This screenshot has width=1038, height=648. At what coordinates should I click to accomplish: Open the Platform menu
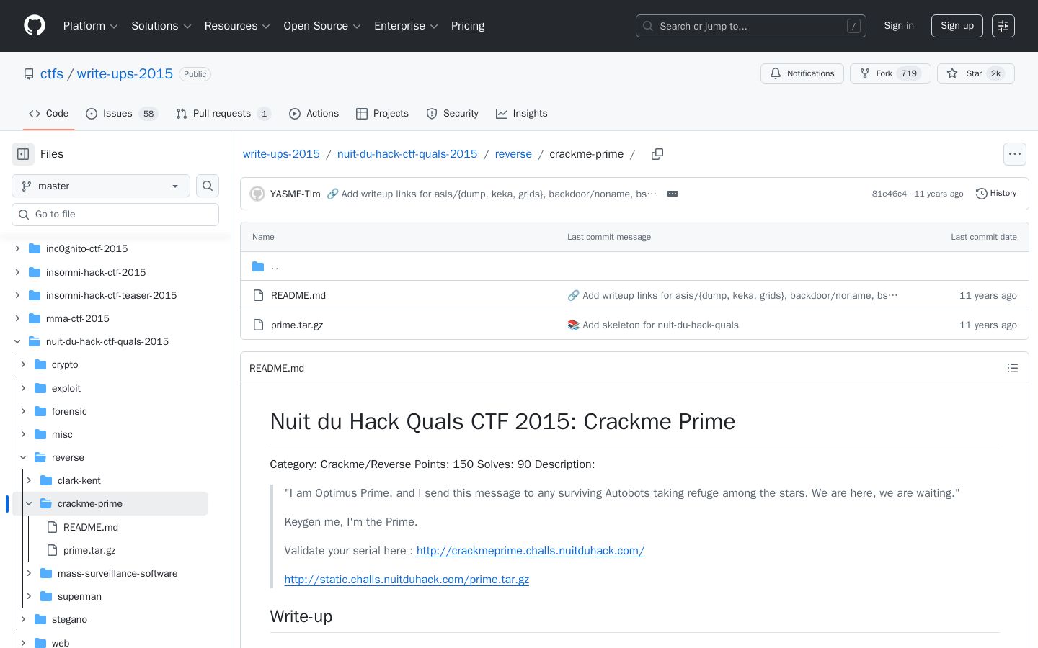[90, 26]
